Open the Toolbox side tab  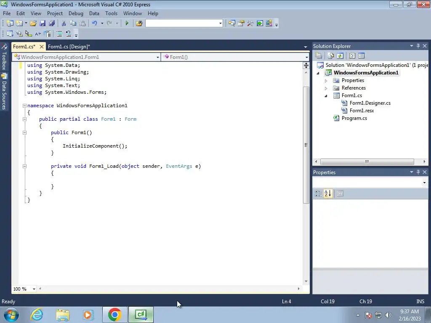[4, 57]
